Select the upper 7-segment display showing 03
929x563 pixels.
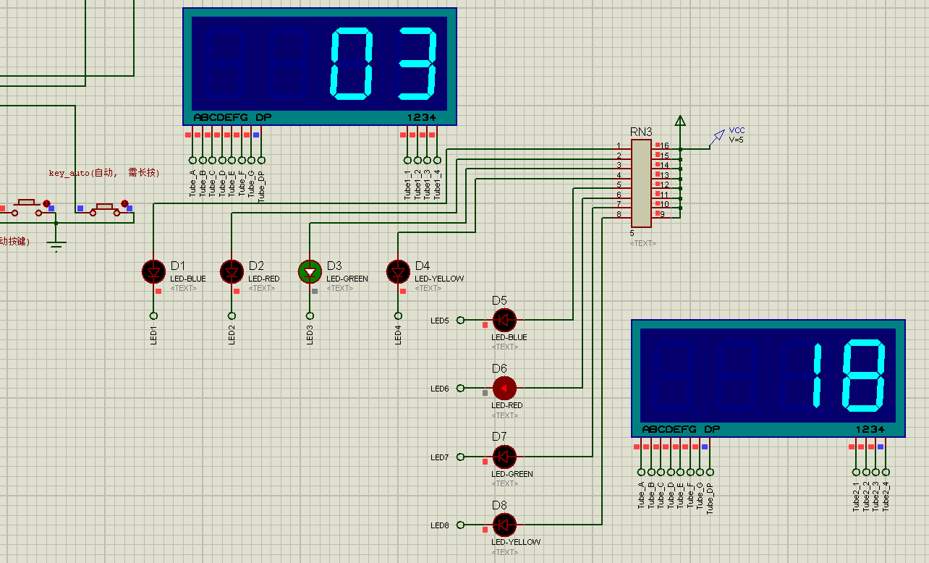point(320,66)
